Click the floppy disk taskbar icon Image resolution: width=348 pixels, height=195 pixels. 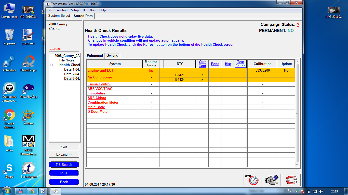click(x=21, y=191)
